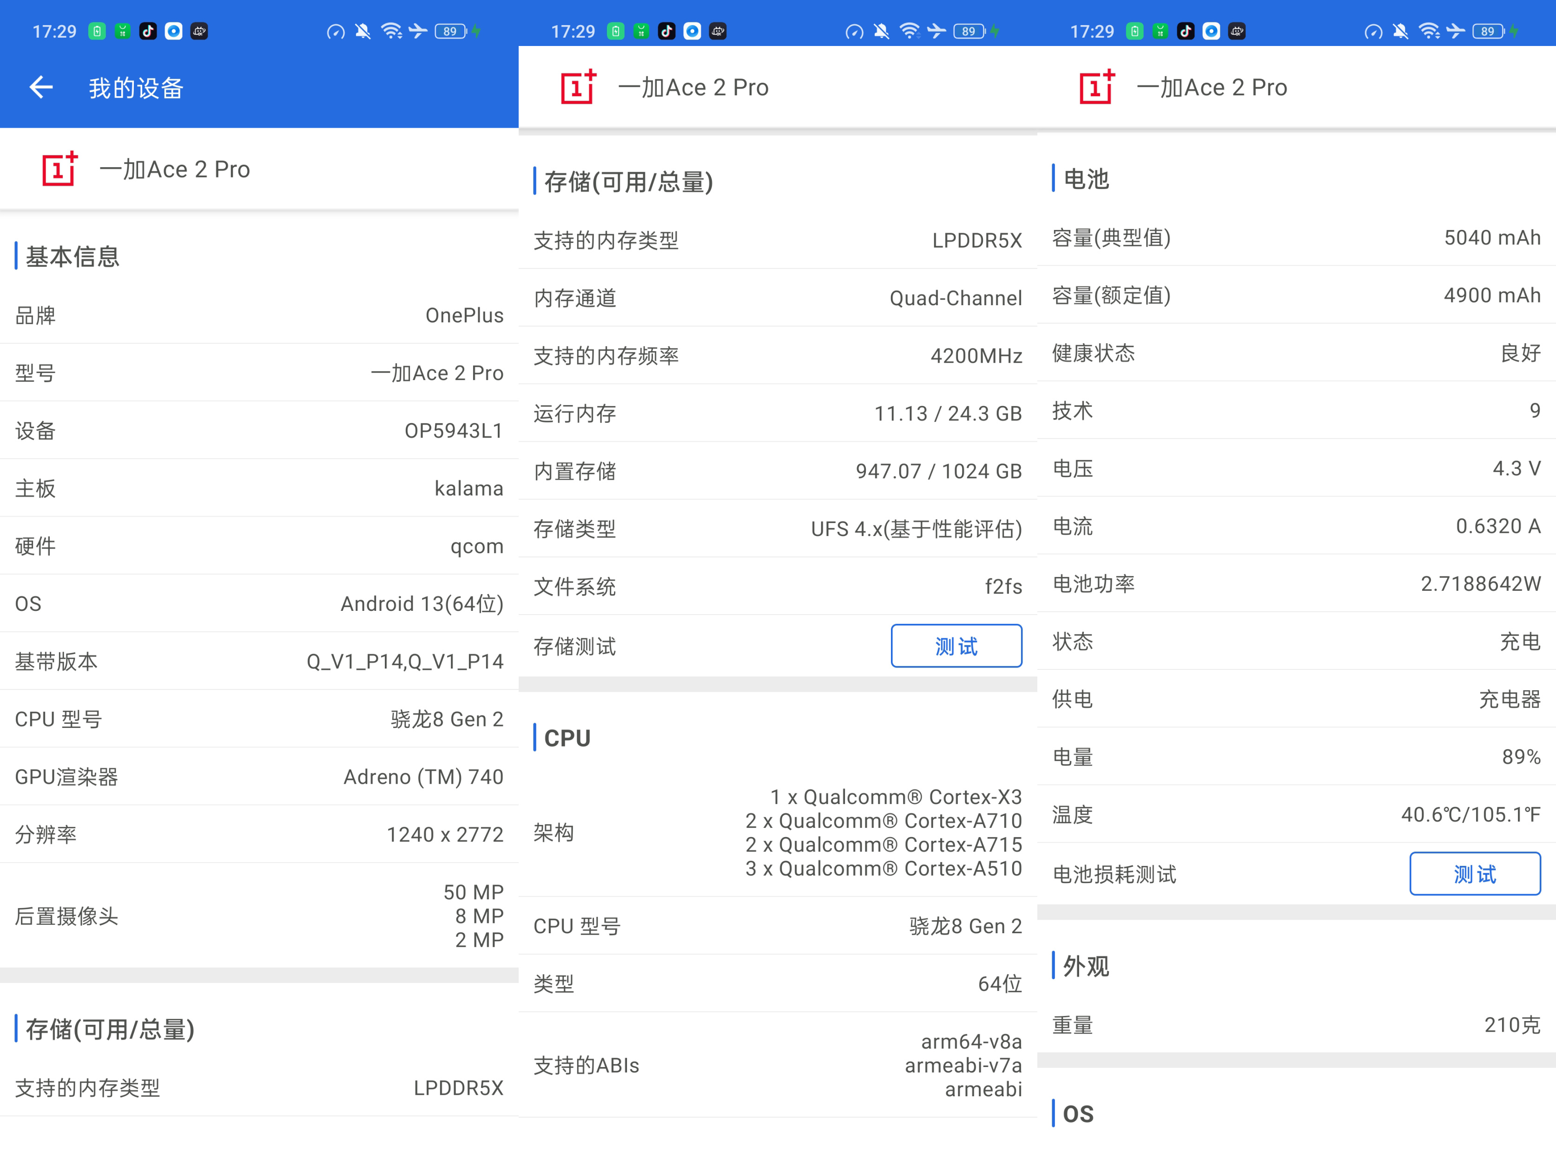The height and width of the screenshot is (1159, 1556).
Task: Tap the back arrow beside 我的设备
Action: (x=41, y=87)
